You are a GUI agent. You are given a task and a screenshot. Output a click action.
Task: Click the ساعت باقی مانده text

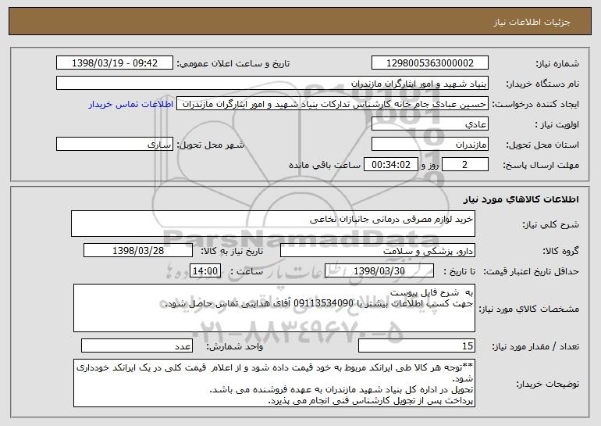(x=325, y=165)
